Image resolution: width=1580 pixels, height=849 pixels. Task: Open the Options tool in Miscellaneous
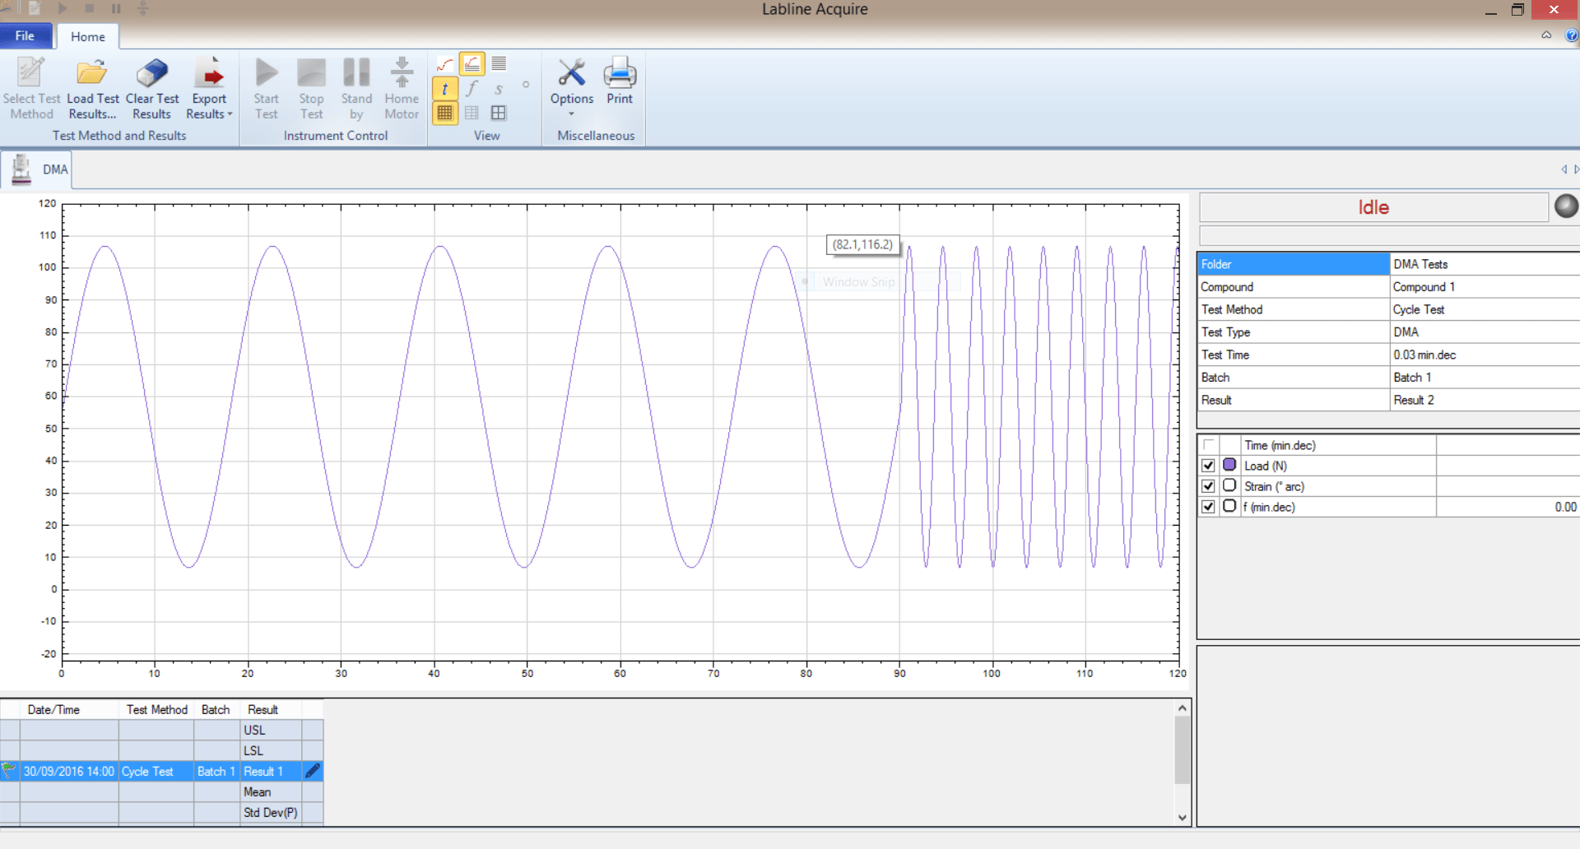[x=571, y=78]
